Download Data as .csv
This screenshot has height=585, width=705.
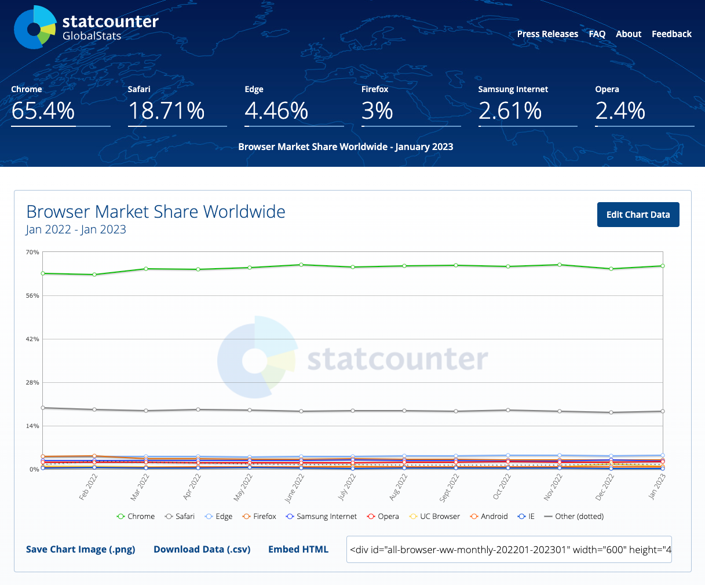[x=202, y=549]
